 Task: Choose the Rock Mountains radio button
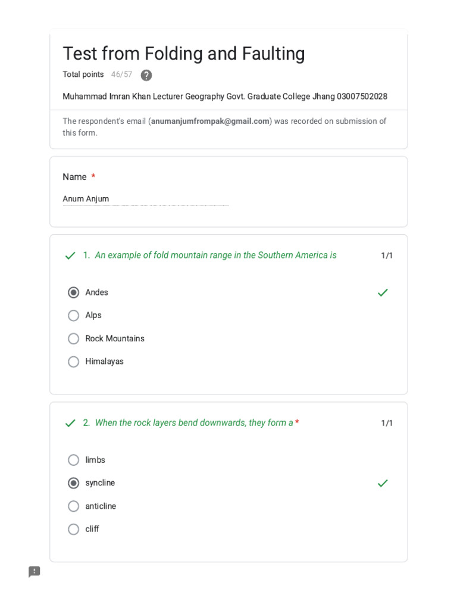(74, 339)
